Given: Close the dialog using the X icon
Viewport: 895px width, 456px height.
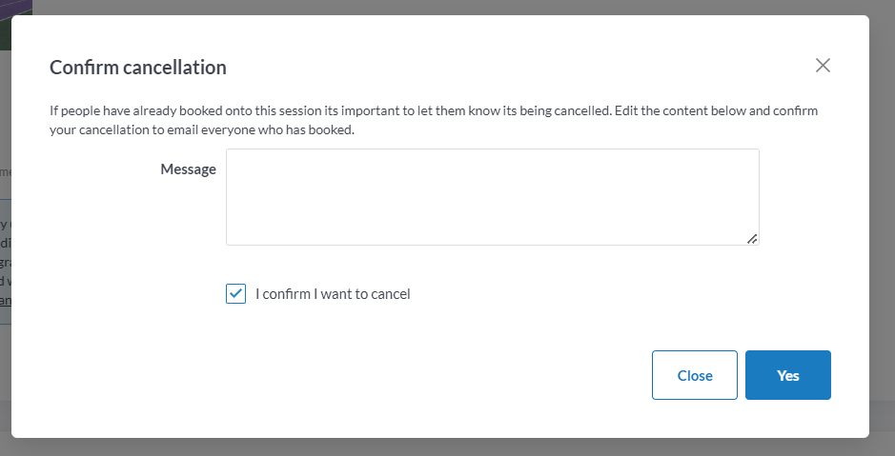Looking at the screenshot, I should point(824,66).
